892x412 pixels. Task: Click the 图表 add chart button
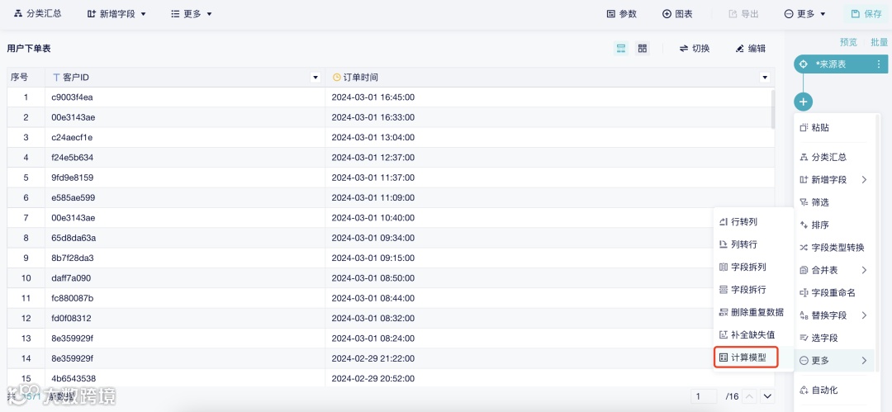(x=677, y=14)
